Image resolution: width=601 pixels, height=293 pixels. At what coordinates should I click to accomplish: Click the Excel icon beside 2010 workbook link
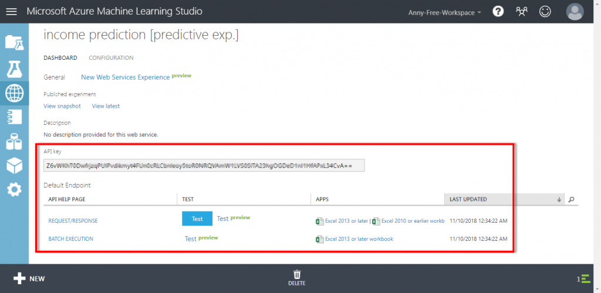376,221
